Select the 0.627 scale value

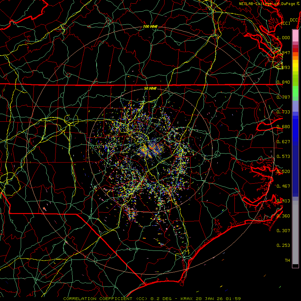pyautogui.click(x=283, y=142)
